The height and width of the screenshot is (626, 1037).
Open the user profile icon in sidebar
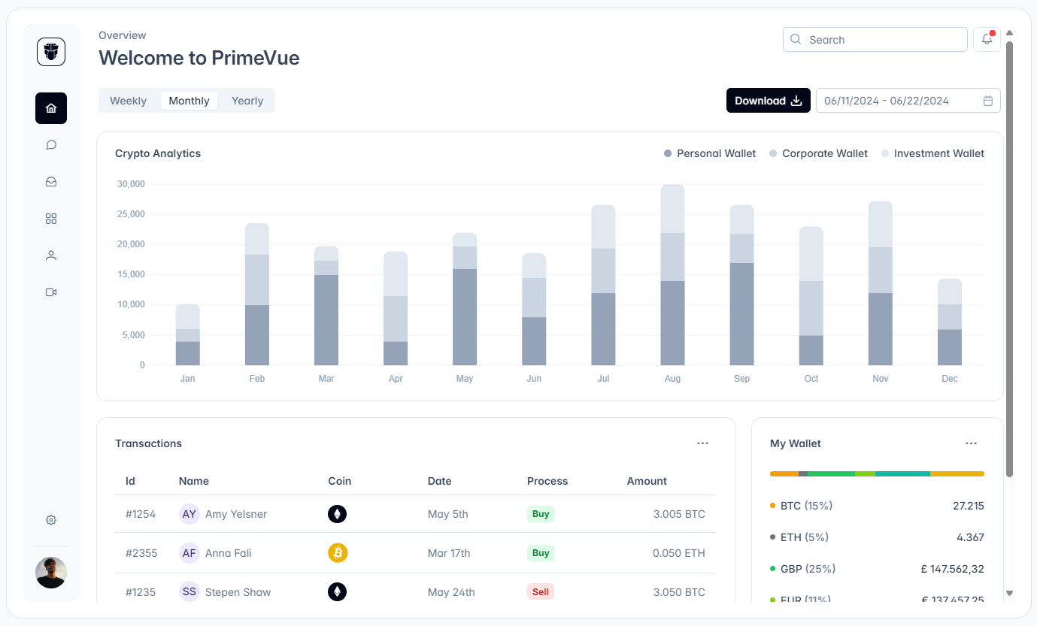click(51, 256)
